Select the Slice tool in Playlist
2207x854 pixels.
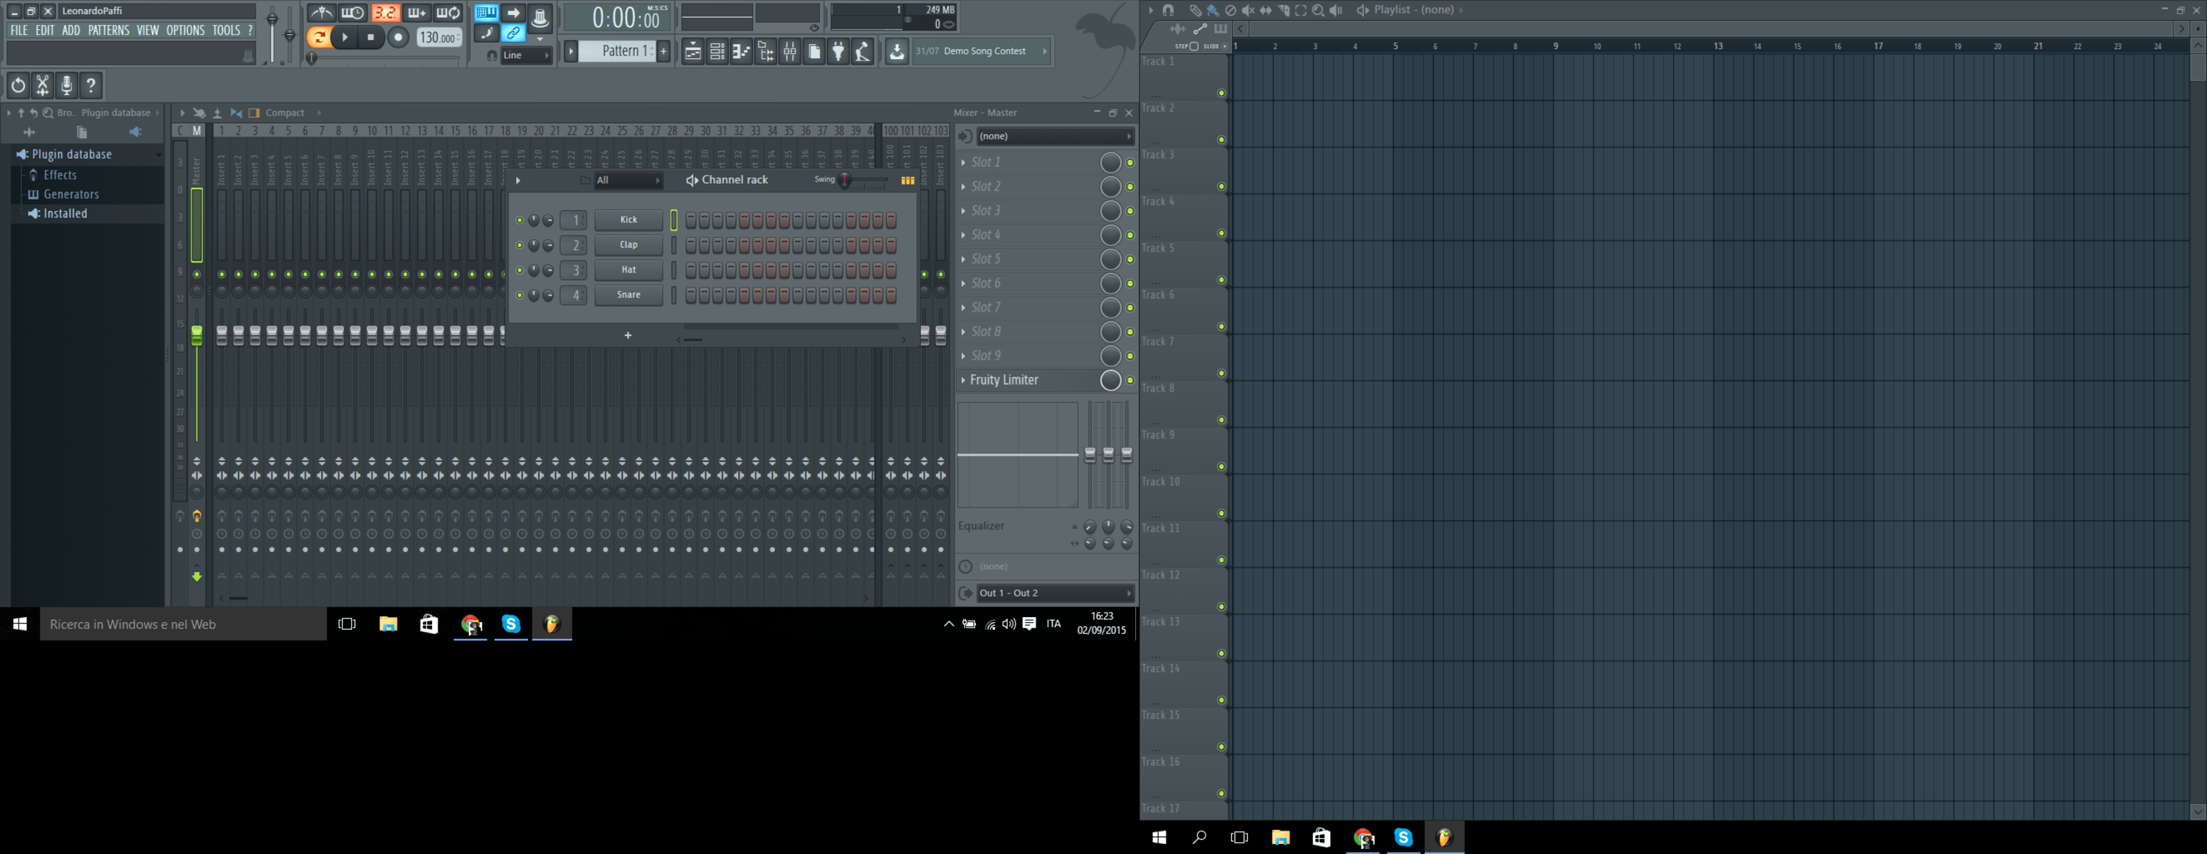coord(1283,10)
